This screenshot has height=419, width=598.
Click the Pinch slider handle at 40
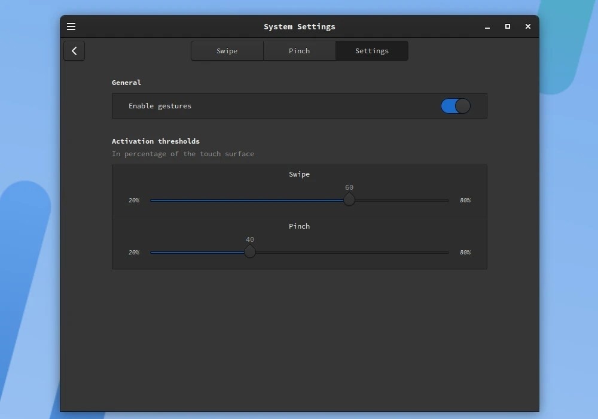point(250,251)
